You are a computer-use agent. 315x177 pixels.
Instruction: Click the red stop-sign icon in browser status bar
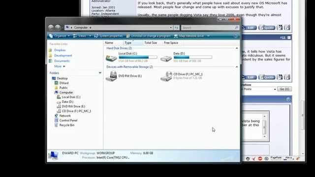point(260,158)
